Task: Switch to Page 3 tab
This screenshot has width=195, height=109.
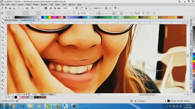Action: click(51, 94)
